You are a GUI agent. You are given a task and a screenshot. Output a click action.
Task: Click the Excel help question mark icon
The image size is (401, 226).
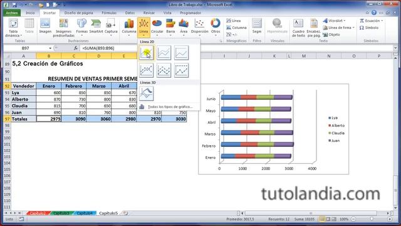click(x=374, y=13)
